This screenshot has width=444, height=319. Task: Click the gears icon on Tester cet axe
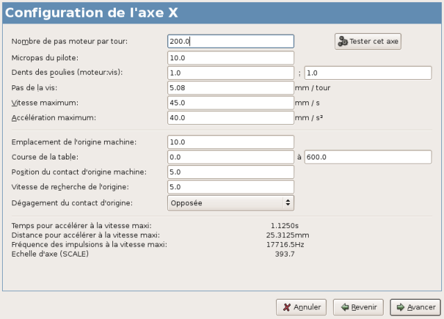pos(343,42)
